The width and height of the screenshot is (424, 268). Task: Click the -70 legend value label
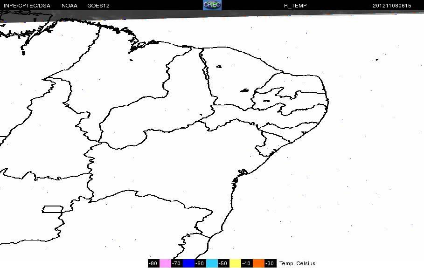pyautogui.click(x=176, y=263)
